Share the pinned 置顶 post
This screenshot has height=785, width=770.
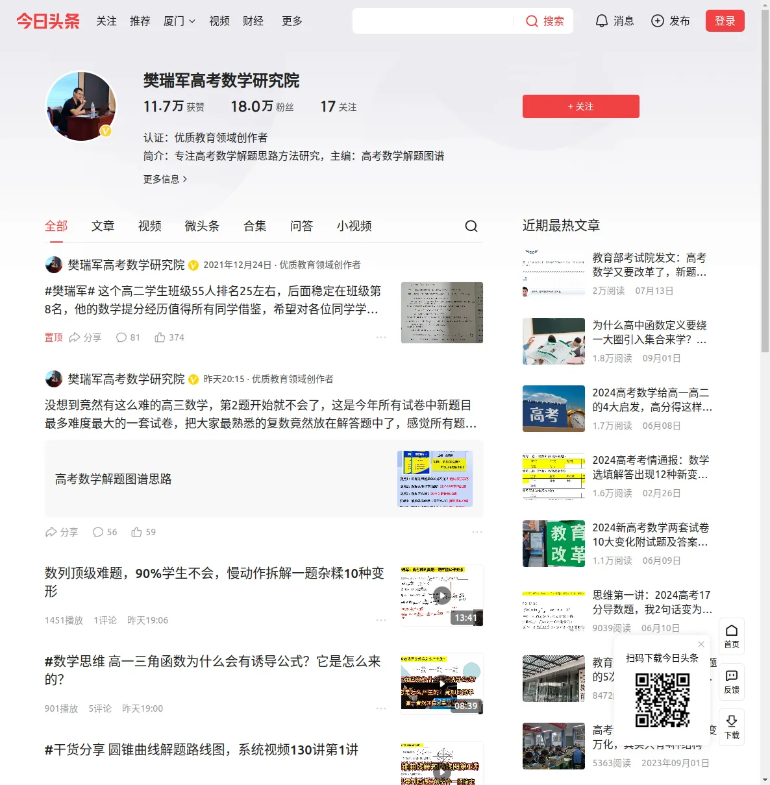tap(85, 337)
